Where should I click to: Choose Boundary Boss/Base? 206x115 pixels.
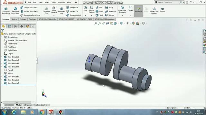pos(30,15)
